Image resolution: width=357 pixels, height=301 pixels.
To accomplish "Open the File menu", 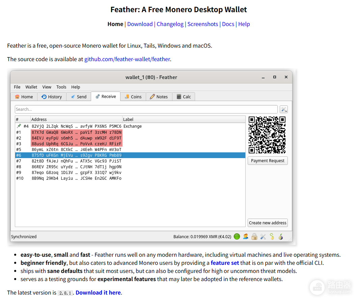I will tap(17, 87).
